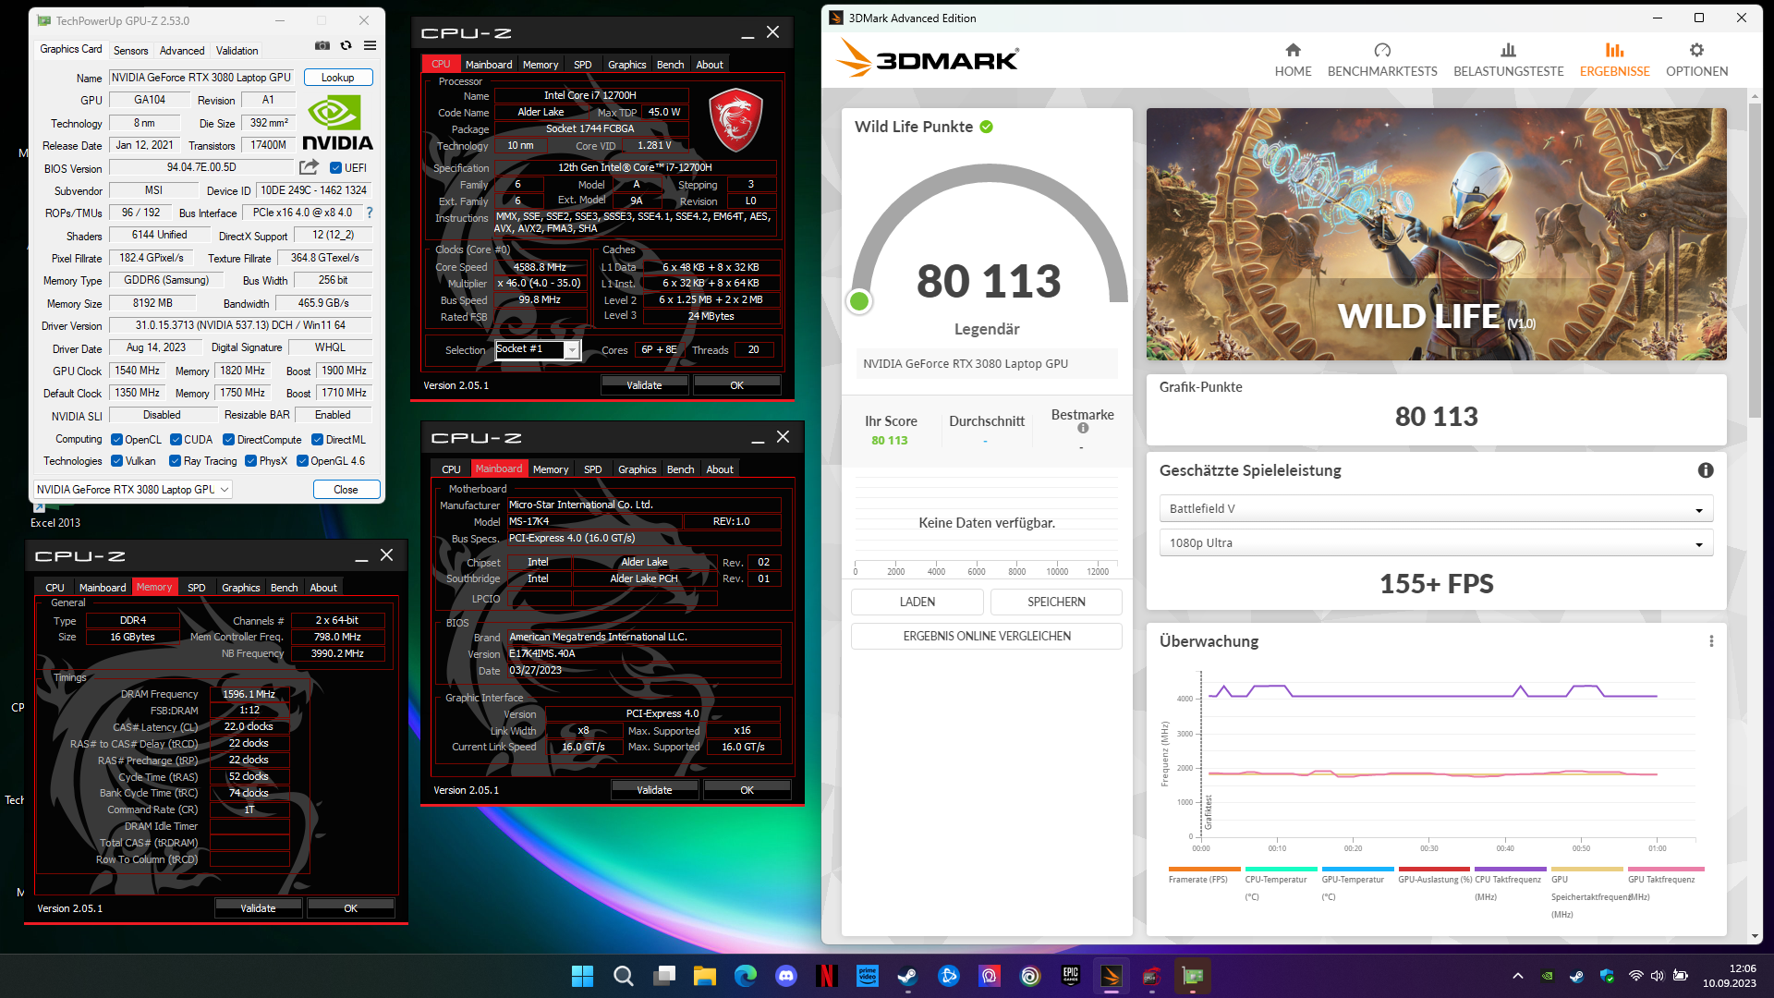
Task: Click ERGEBNIS ONLINE VERGLEICHEN button
Action: [x=987, y=636]
